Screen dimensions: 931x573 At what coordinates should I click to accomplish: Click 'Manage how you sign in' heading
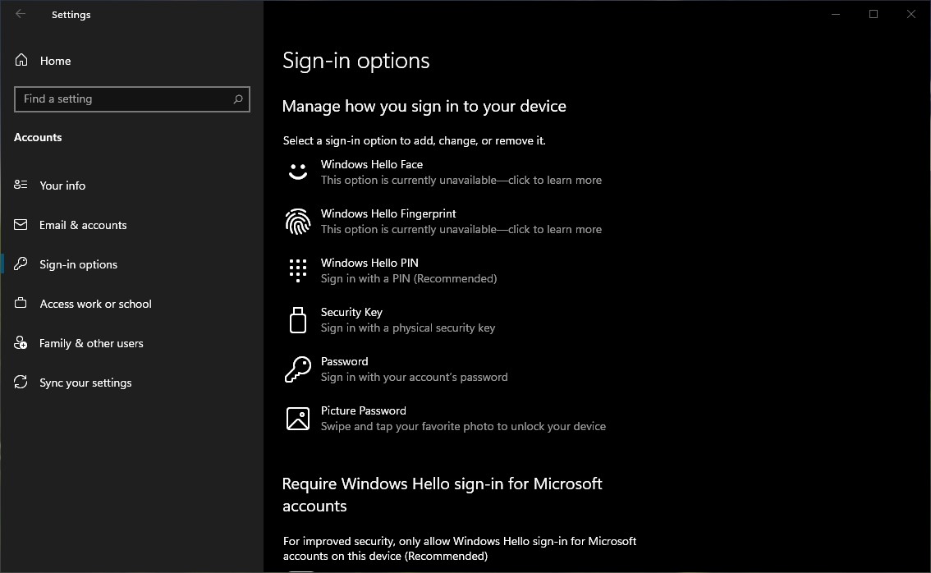click(x=424, y=106)
